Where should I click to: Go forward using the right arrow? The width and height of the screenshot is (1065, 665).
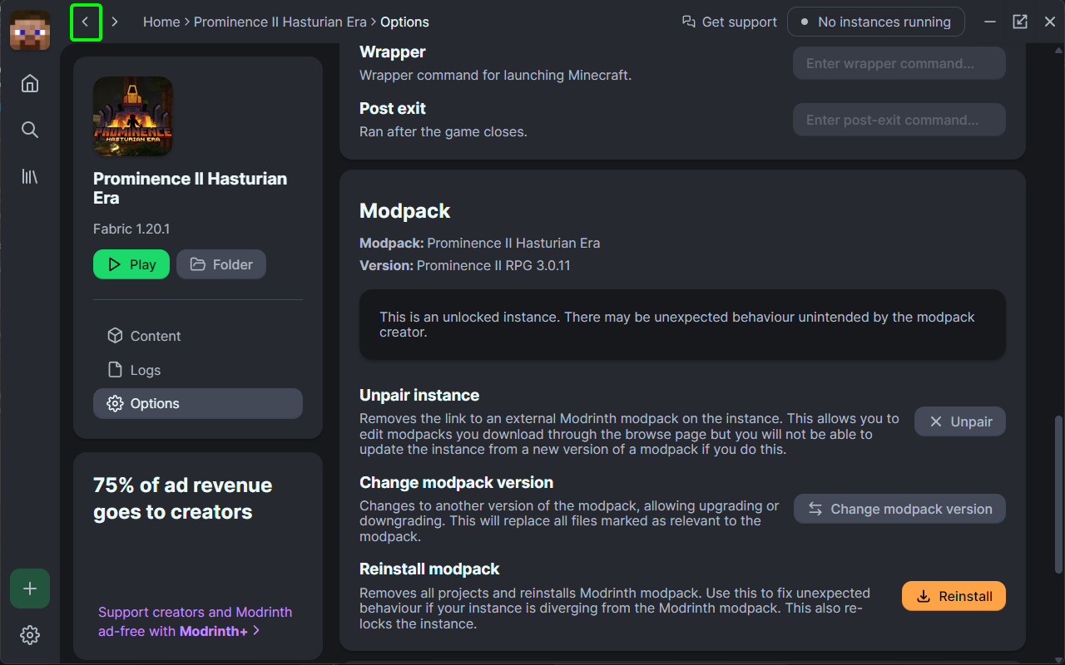point(115,22)
